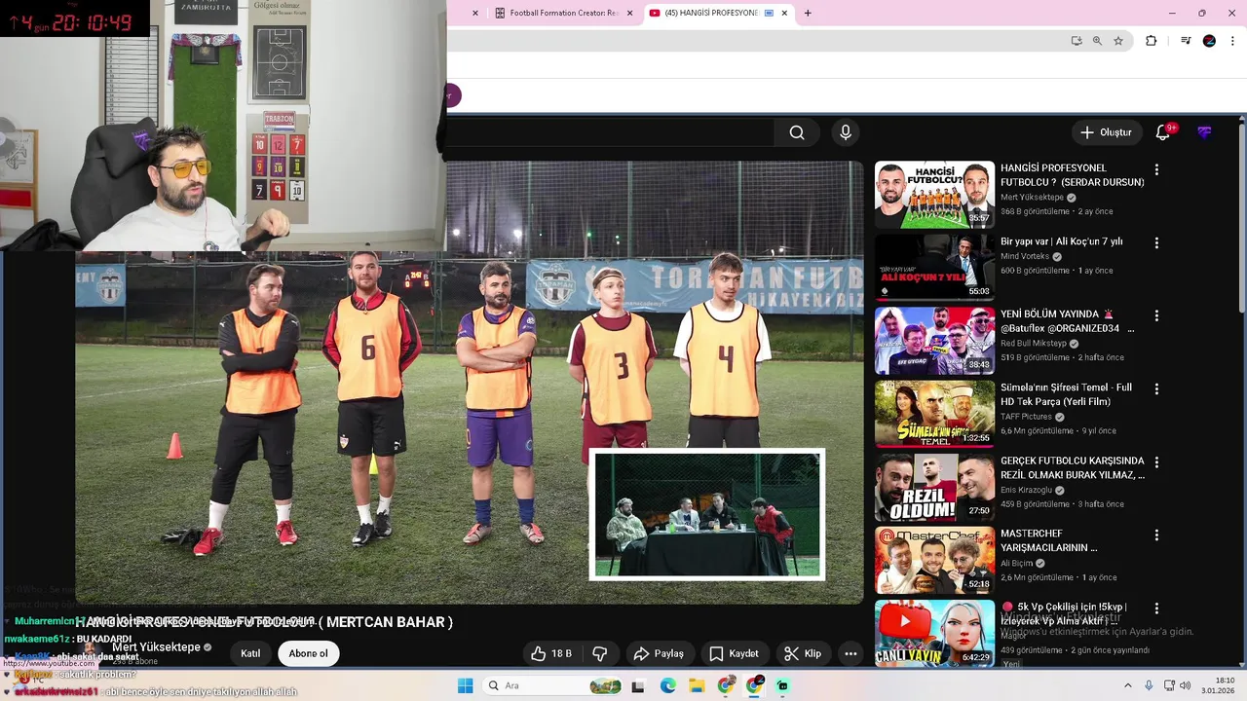Image resolution: width=1247 pixels, height=701 pixels.
Task: Open CANLI YAYIN live stream thumbnail
Action: coord(934,633)
